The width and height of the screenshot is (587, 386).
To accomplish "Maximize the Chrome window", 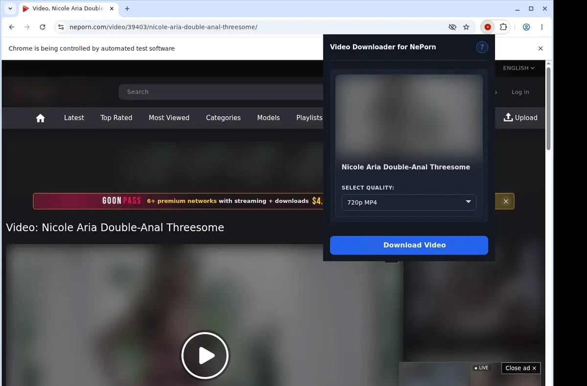I will [x=531, y=9].
